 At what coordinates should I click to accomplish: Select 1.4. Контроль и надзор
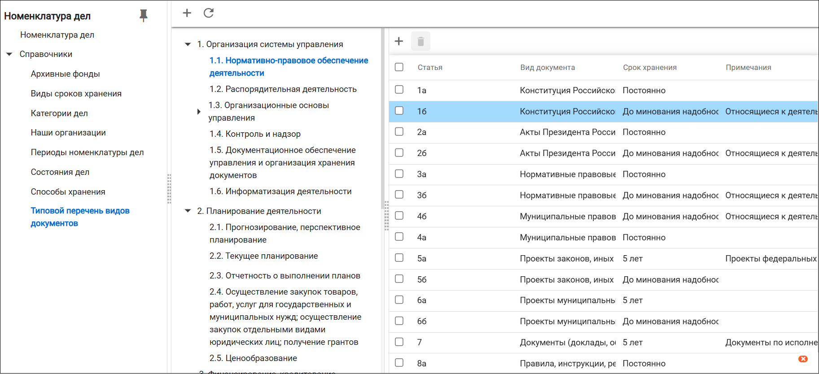click(x=255, y=134)
